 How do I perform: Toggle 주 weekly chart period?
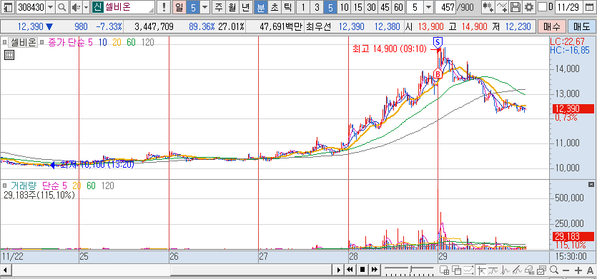click(218, 7)
